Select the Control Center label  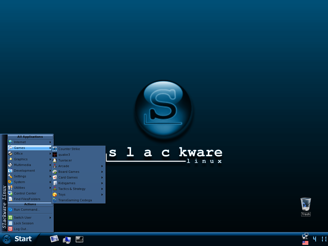click(x=25, y=193)
